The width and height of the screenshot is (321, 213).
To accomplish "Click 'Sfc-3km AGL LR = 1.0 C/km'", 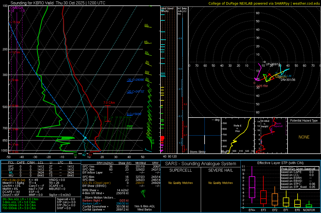I will click(x=20, y=199).
